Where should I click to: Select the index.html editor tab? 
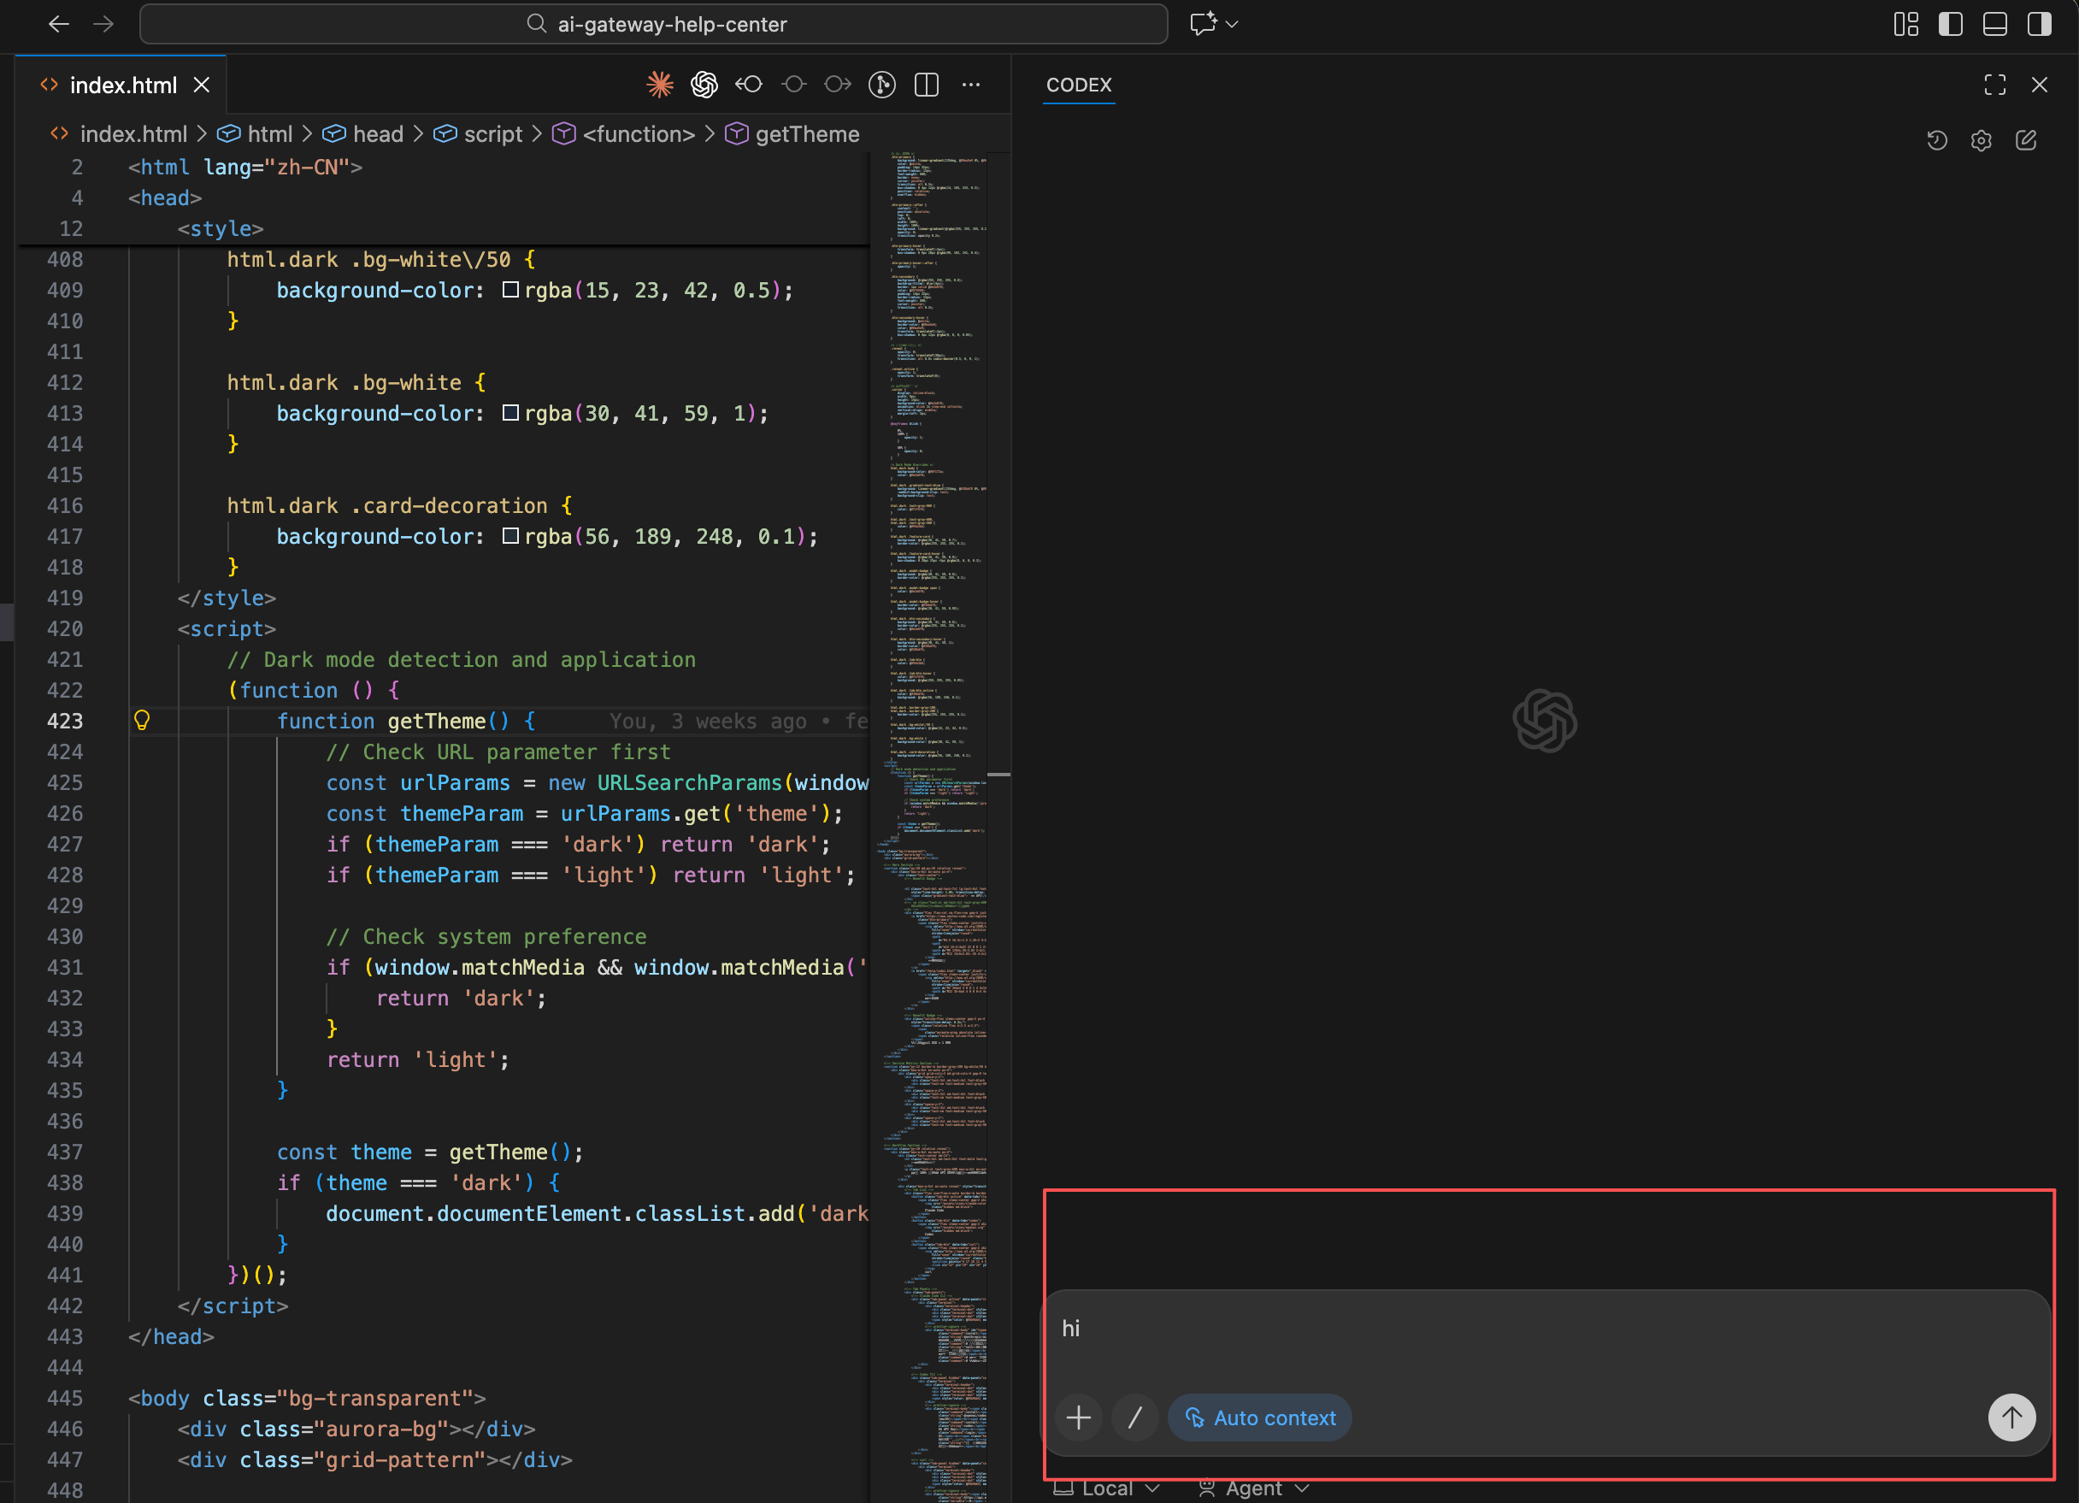coord(123,85)
